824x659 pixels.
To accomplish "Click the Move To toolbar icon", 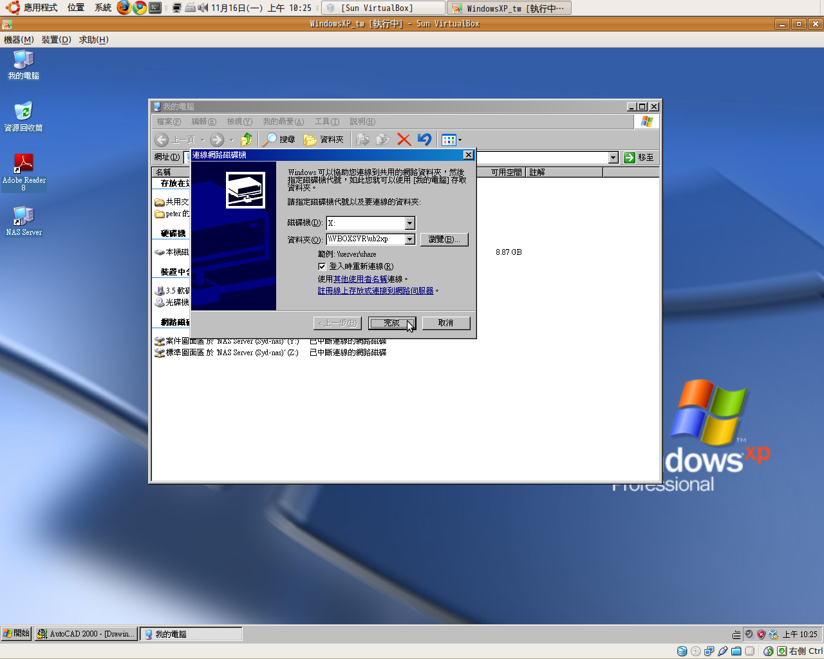I will pos(363,140).
